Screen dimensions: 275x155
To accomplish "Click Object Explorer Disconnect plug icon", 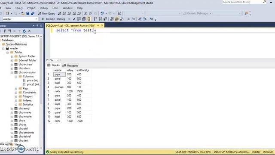I will point(9,31).
